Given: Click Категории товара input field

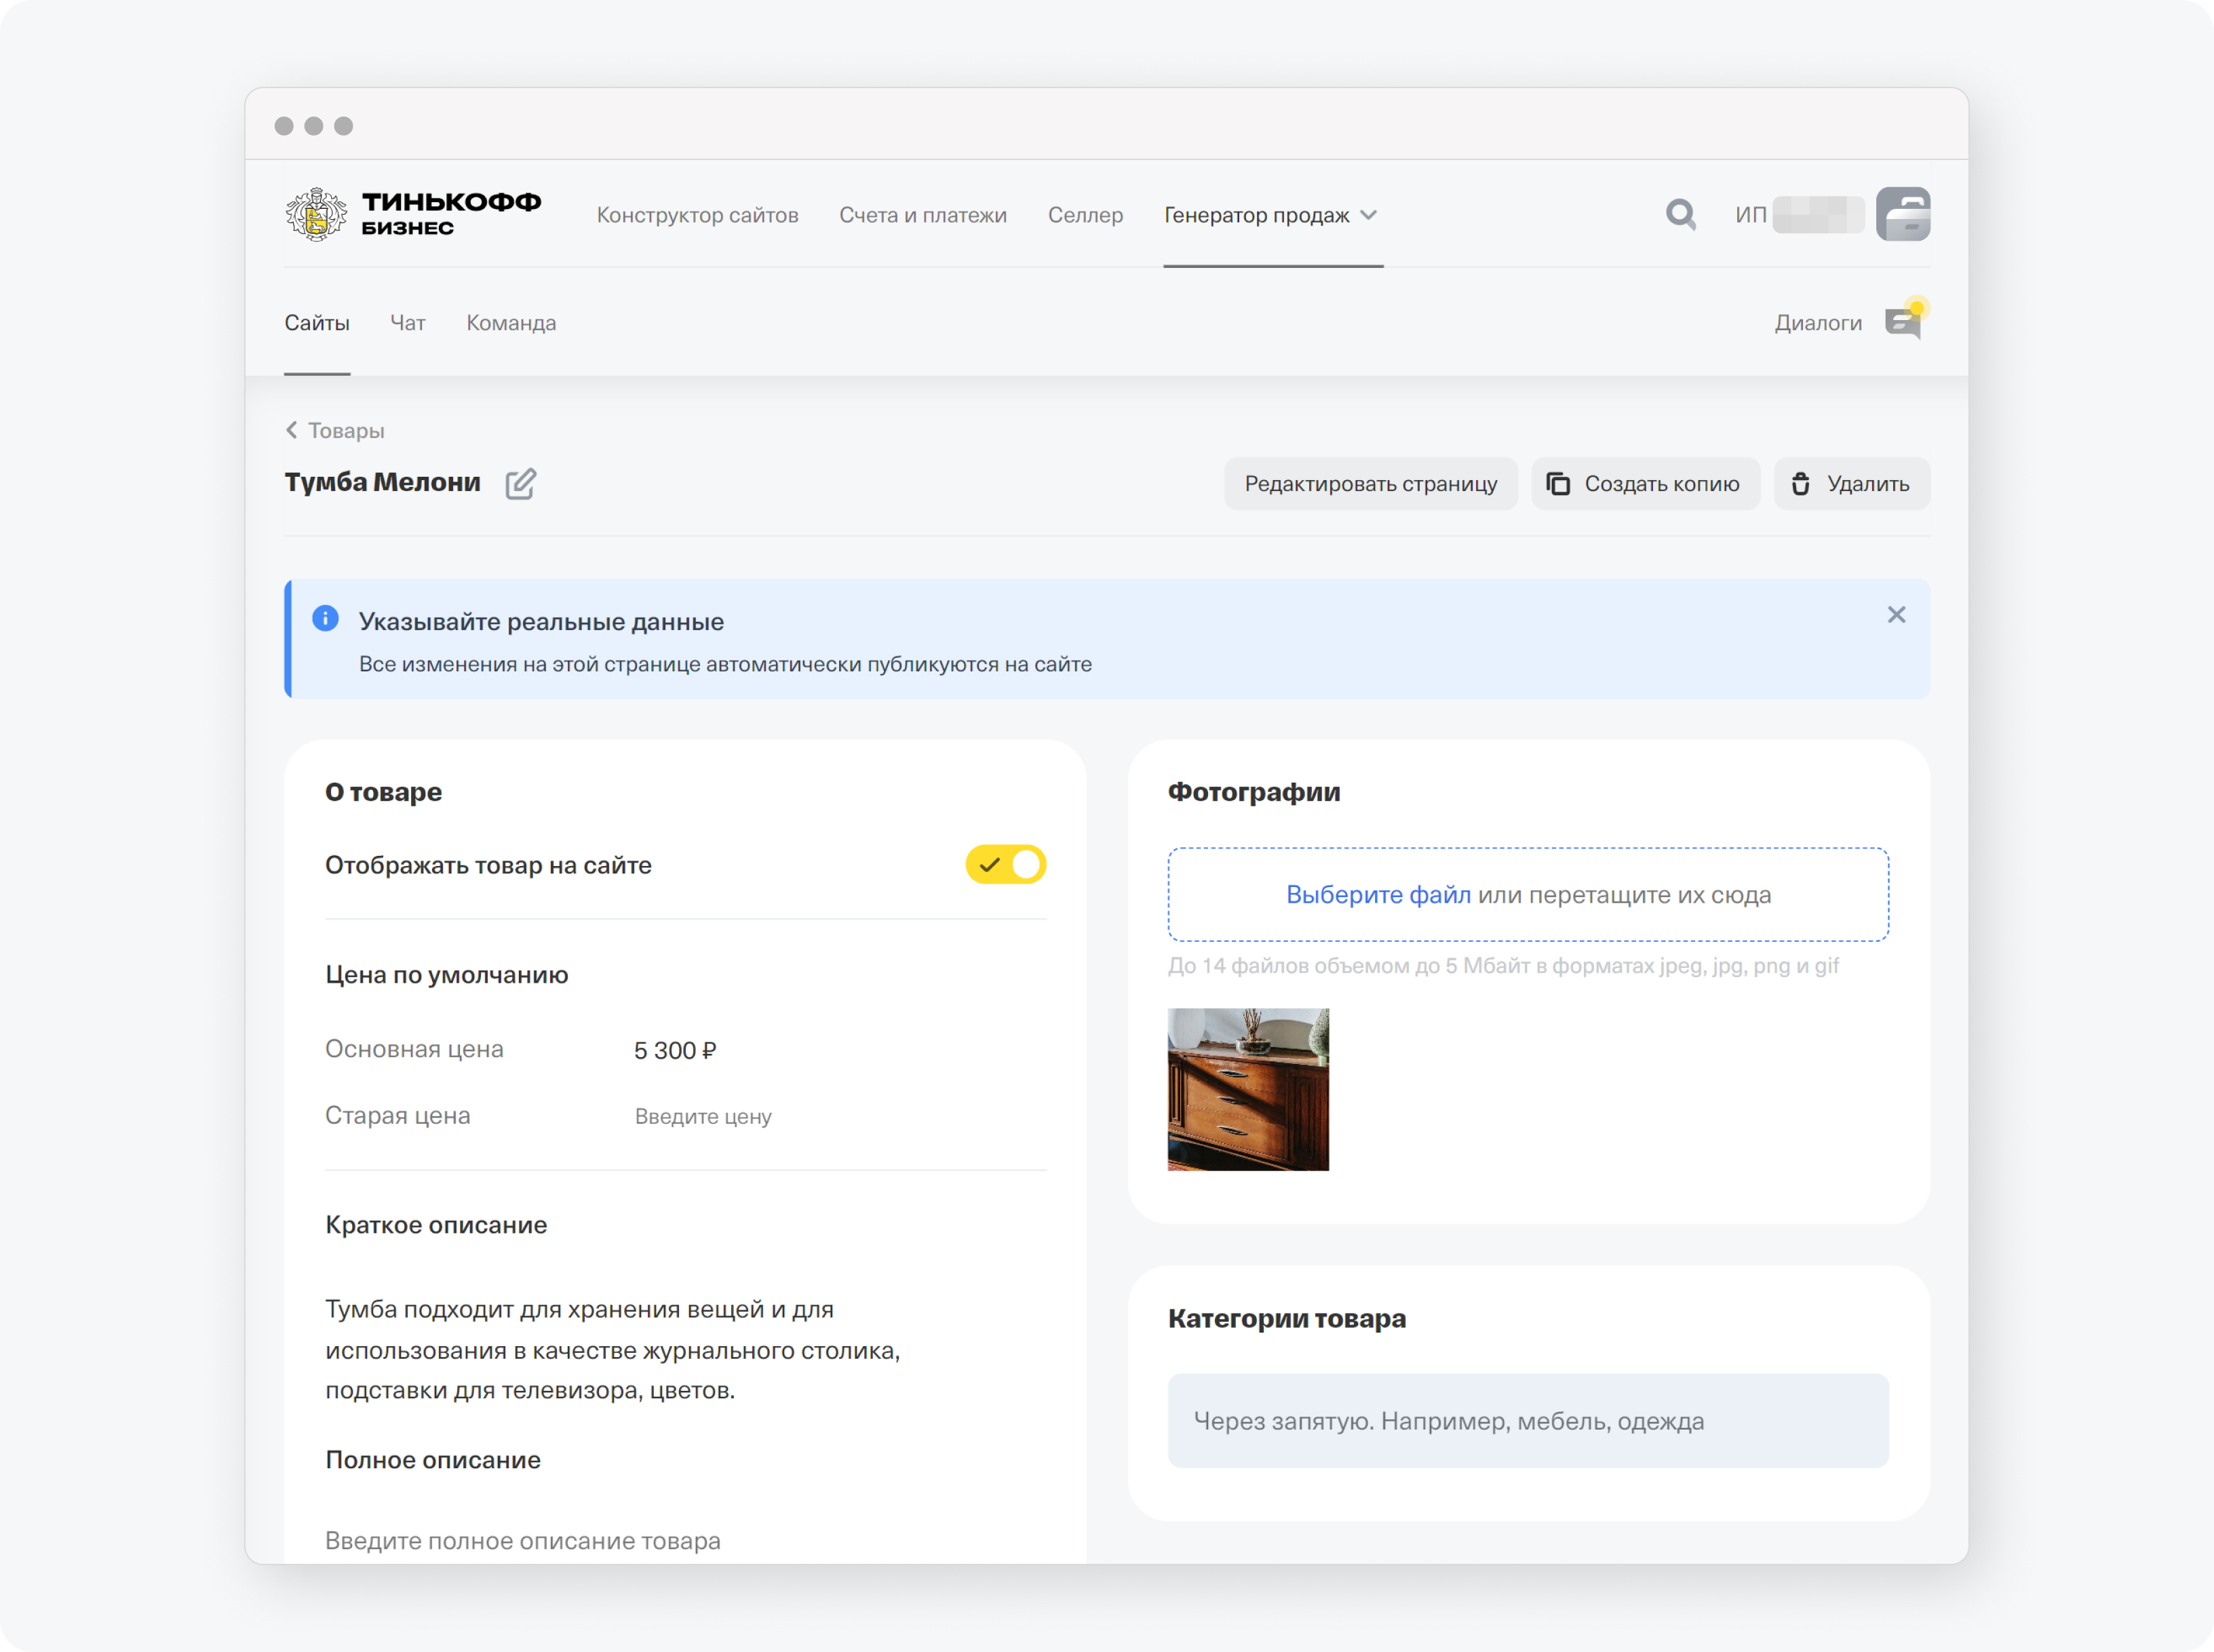Looking at the screenshot, I should 1528,1421.
